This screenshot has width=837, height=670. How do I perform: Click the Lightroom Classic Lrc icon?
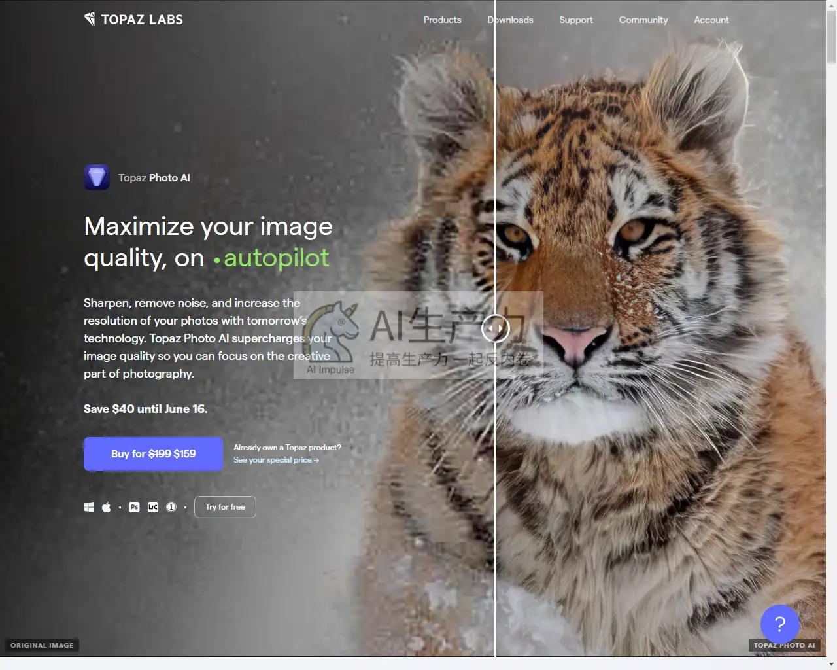pyautogui.click(x=153, y=507)
